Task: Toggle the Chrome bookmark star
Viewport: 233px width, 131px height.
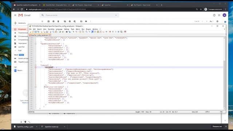Action: point(201,9)
